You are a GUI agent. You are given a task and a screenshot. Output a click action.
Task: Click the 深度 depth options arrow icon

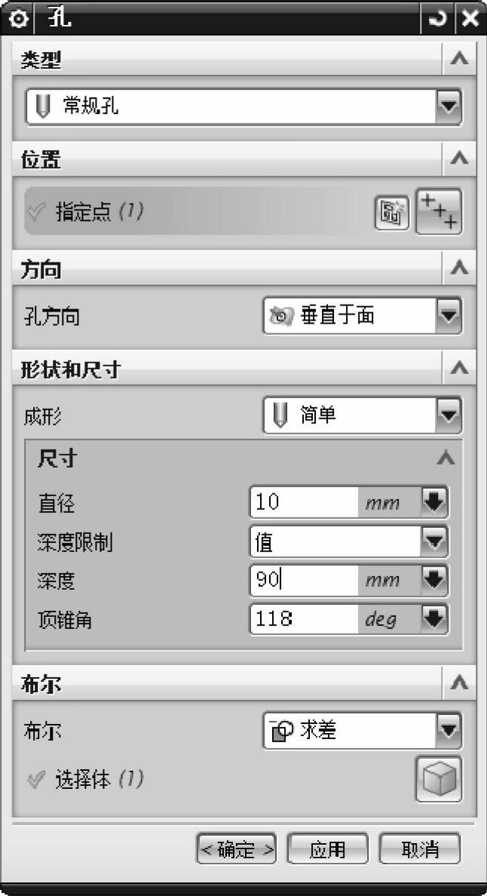434,581
